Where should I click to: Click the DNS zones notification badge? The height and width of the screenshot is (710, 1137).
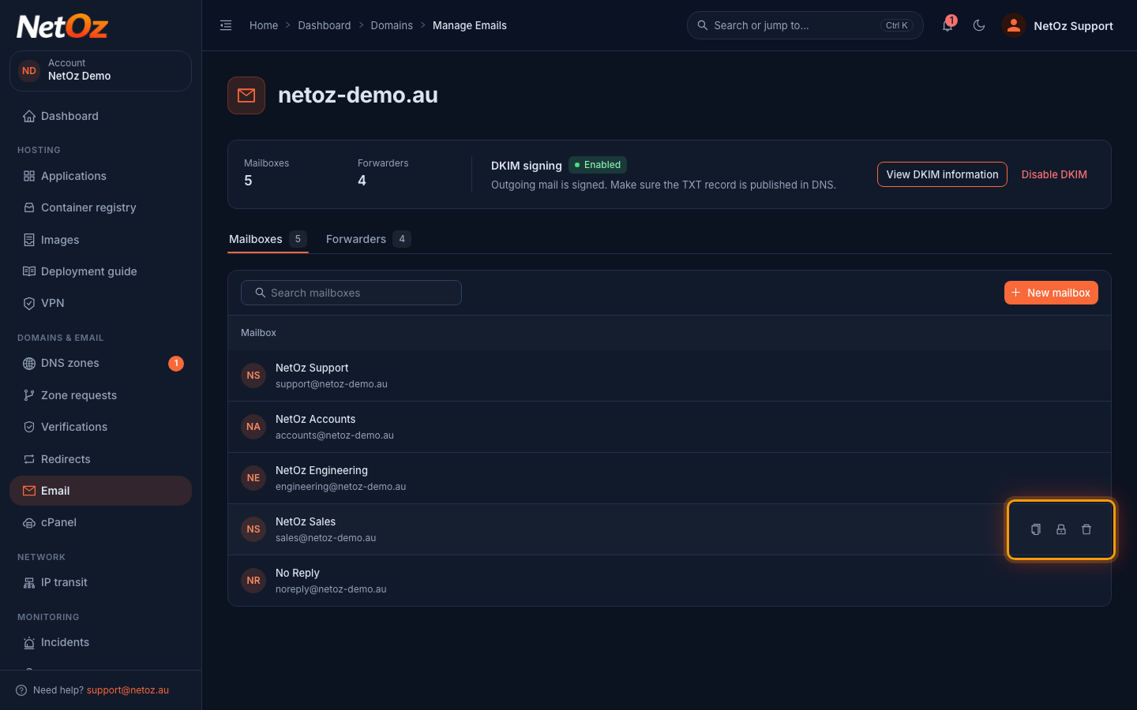(176, 363)
